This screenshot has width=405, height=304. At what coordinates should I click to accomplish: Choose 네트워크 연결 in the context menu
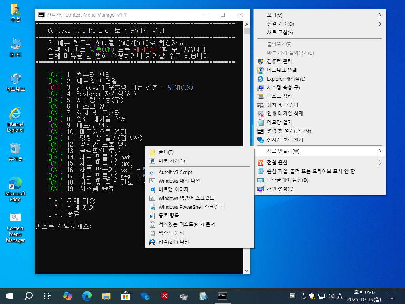[320, 70]
